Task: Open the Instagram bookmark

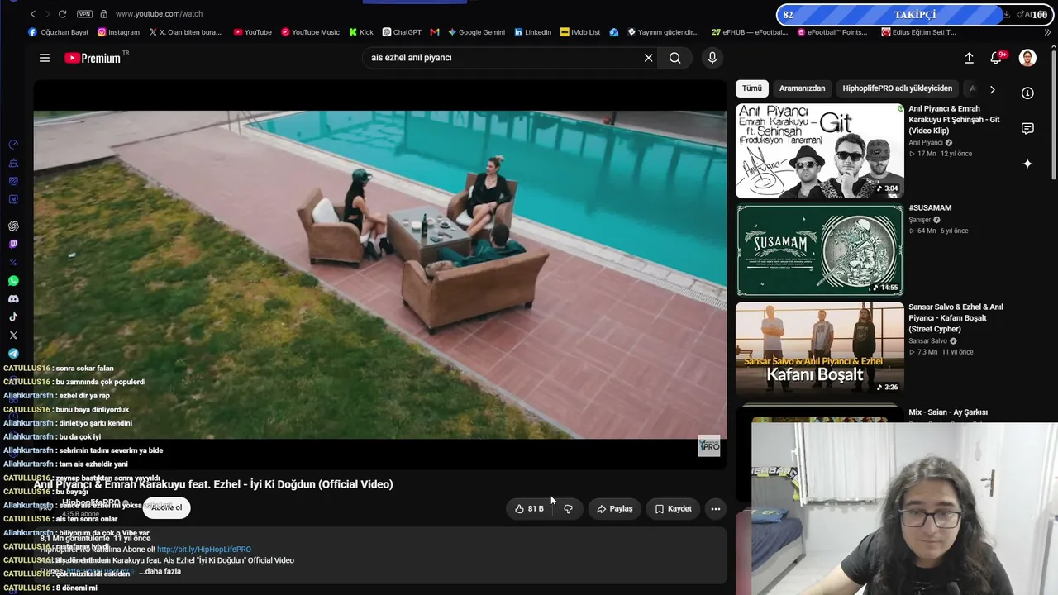Action: [x=118, y=32]
